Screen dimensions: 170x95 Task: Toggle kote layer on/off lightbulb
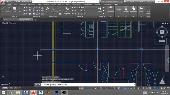pos(73,8)
